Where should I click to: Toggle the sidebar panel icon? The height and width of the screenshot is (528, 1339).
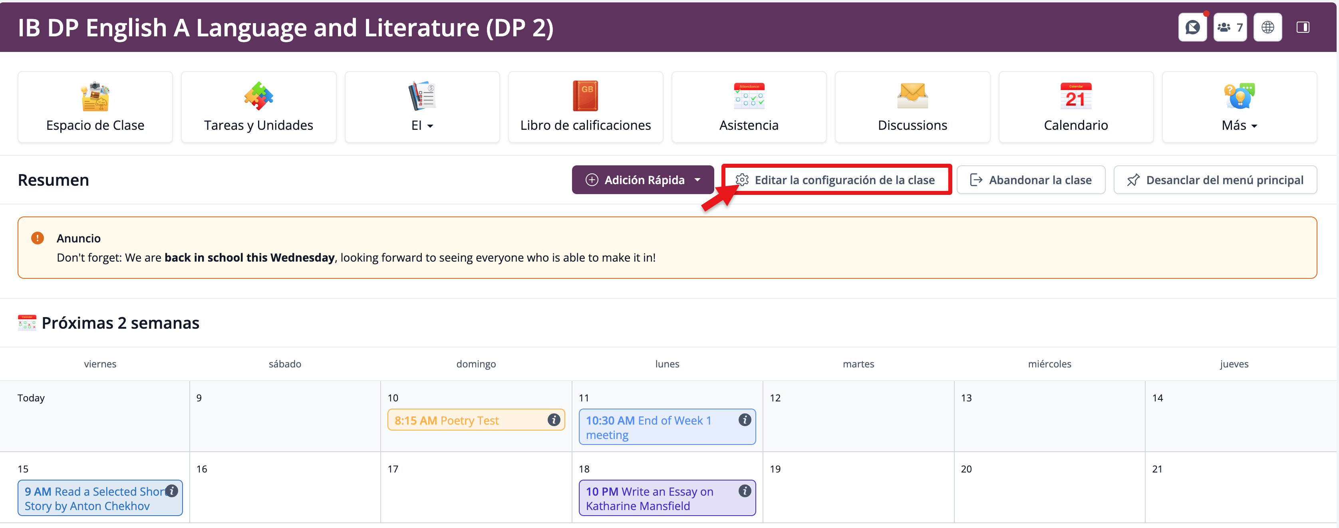[1303, 27]
